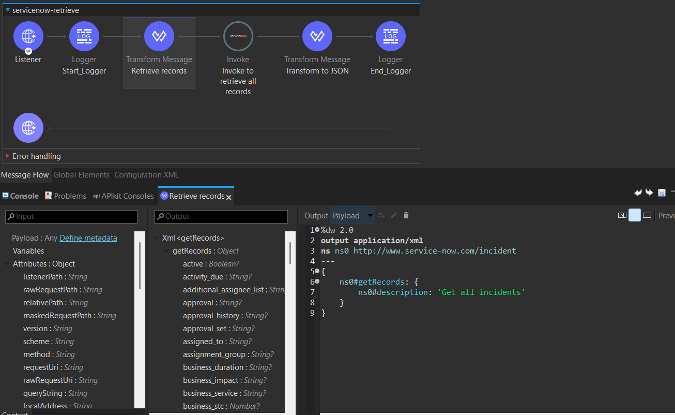Delete the output target with trash icon
Viewport: 675px width, 415px height.
click(x=406, y=215)
